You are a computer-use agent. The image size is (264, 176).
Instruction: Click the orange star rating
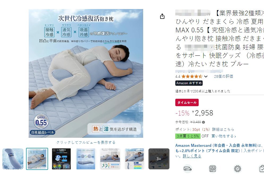[192, 76]
